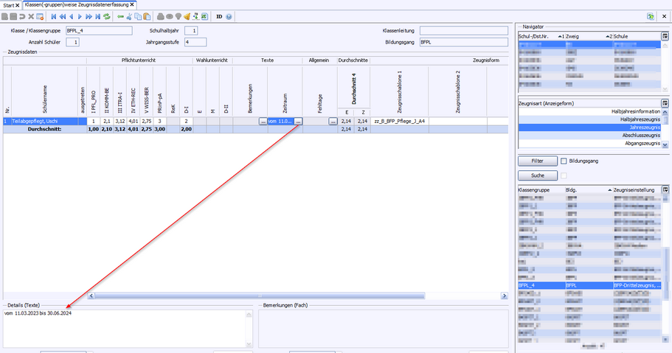Go to last record with navigation arrow
The height and width of the screenshot is (353, 672).
98,15
